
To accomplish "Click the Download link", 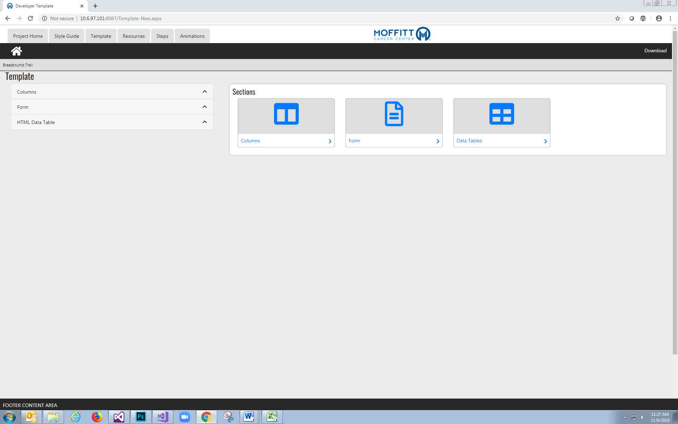I will click(x=655, y=51).
